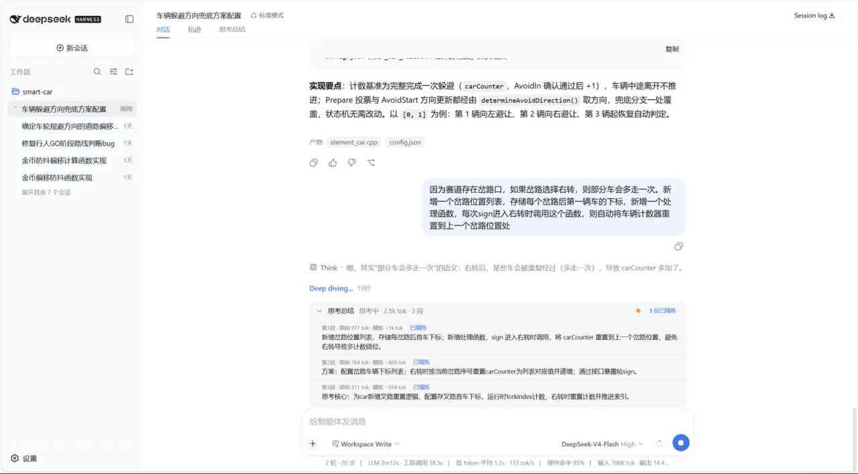Add a new workspace folder icon
This screenshot has width=858, height=474.
(129, 72)
